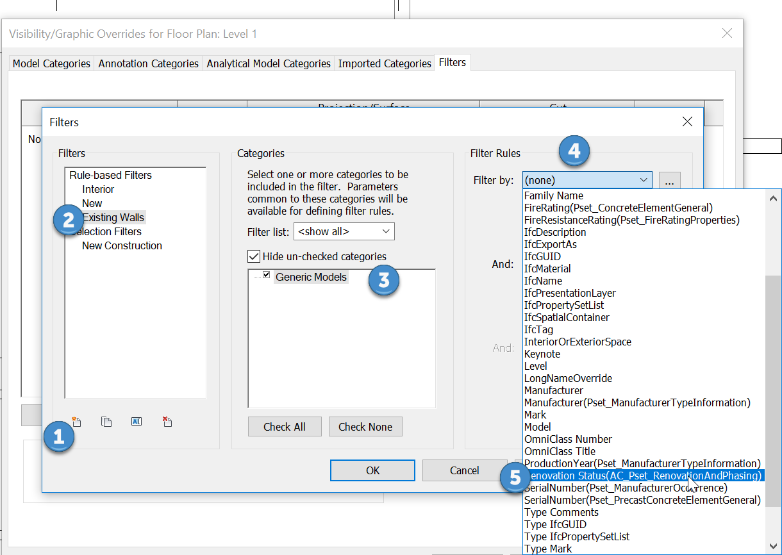Confirm with the OK button
This screenshot has width=782, height=555.
point(373,470)
